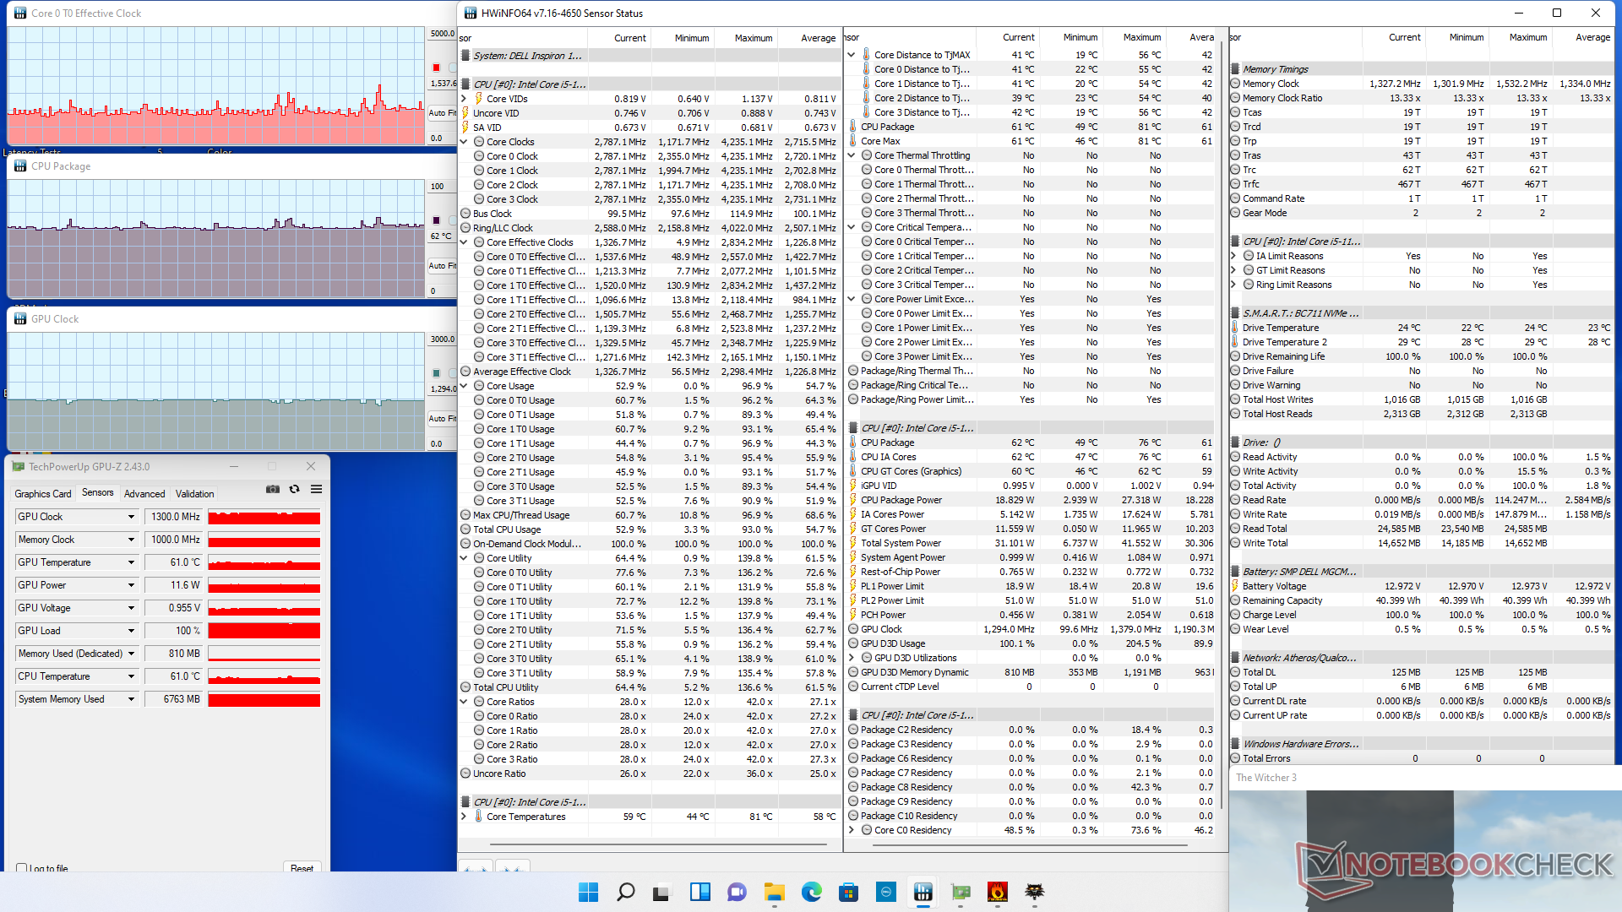
Task: Switch to Advanced tab in GPU-Z
Action: coord(144,494)
